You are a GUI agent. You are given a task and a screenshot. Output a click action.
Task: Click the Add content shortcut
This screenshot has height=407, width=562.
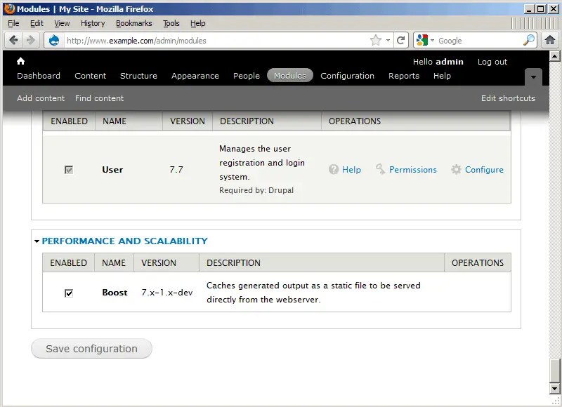(x=41, y=98)
